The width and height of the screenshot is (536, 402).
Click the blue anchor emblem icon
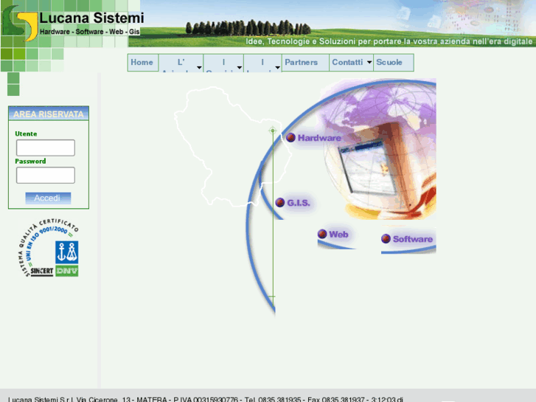click(67, 252)
